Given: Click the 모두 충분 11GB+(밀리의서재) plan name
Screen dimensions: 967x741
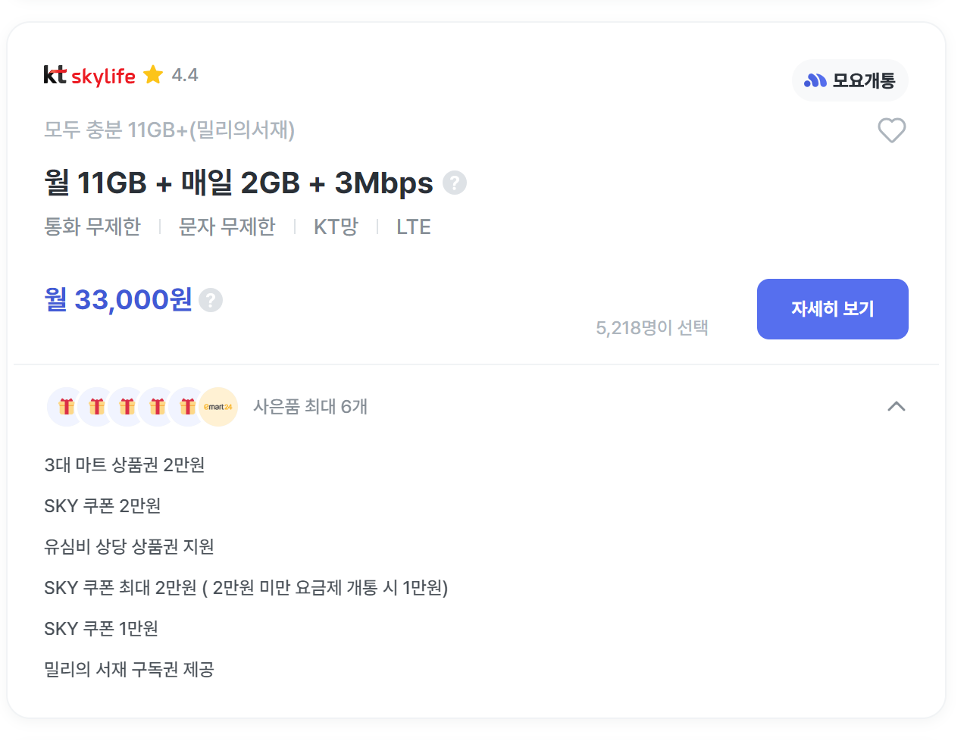Looking at the screenshot, I should 170,130.
